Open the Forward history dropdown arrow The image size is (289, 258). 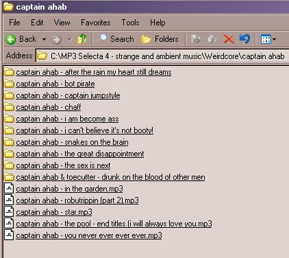point(69,40)
